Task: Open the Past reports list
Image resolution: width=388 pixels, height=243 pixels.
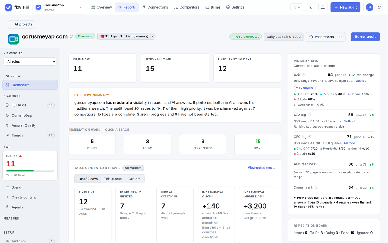Action: (326, 37)
